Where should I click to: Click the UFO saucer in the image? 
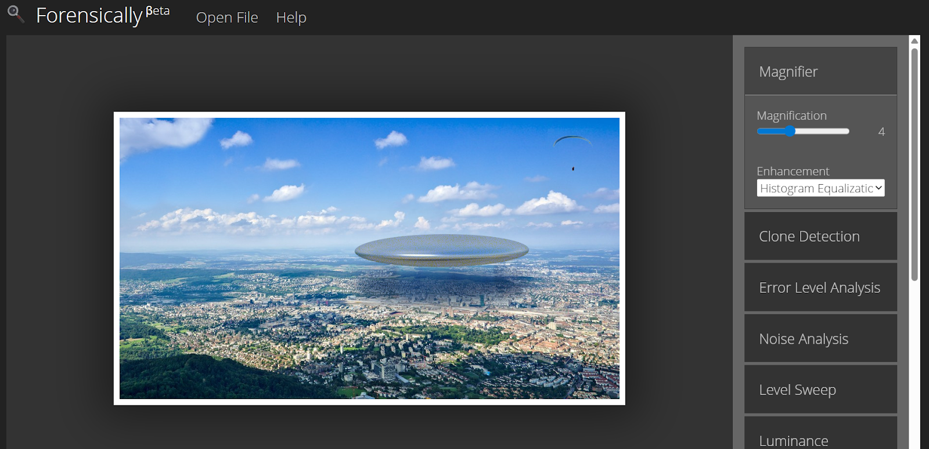tap(441, 250)
